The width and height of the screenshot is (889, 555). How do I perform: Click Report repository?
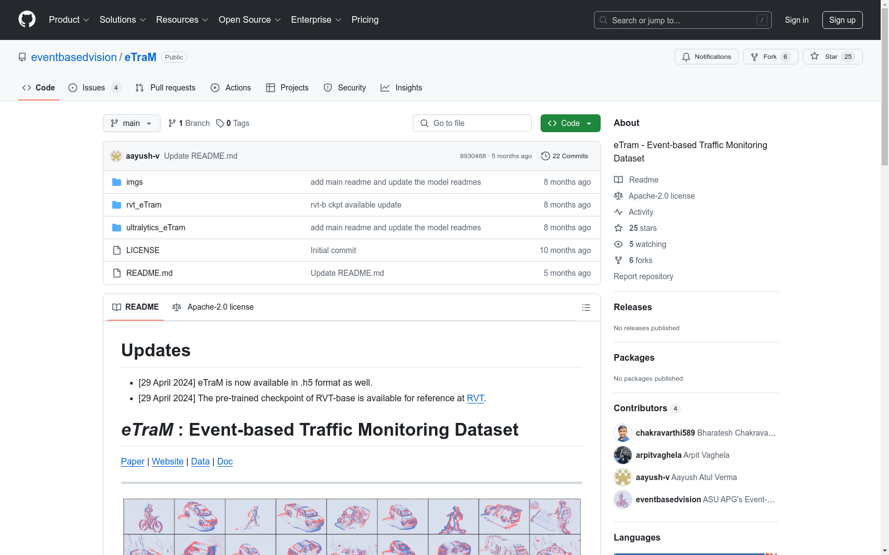[643, 276]
